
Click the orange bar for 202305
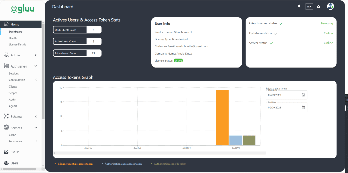[x=222, y=117]
